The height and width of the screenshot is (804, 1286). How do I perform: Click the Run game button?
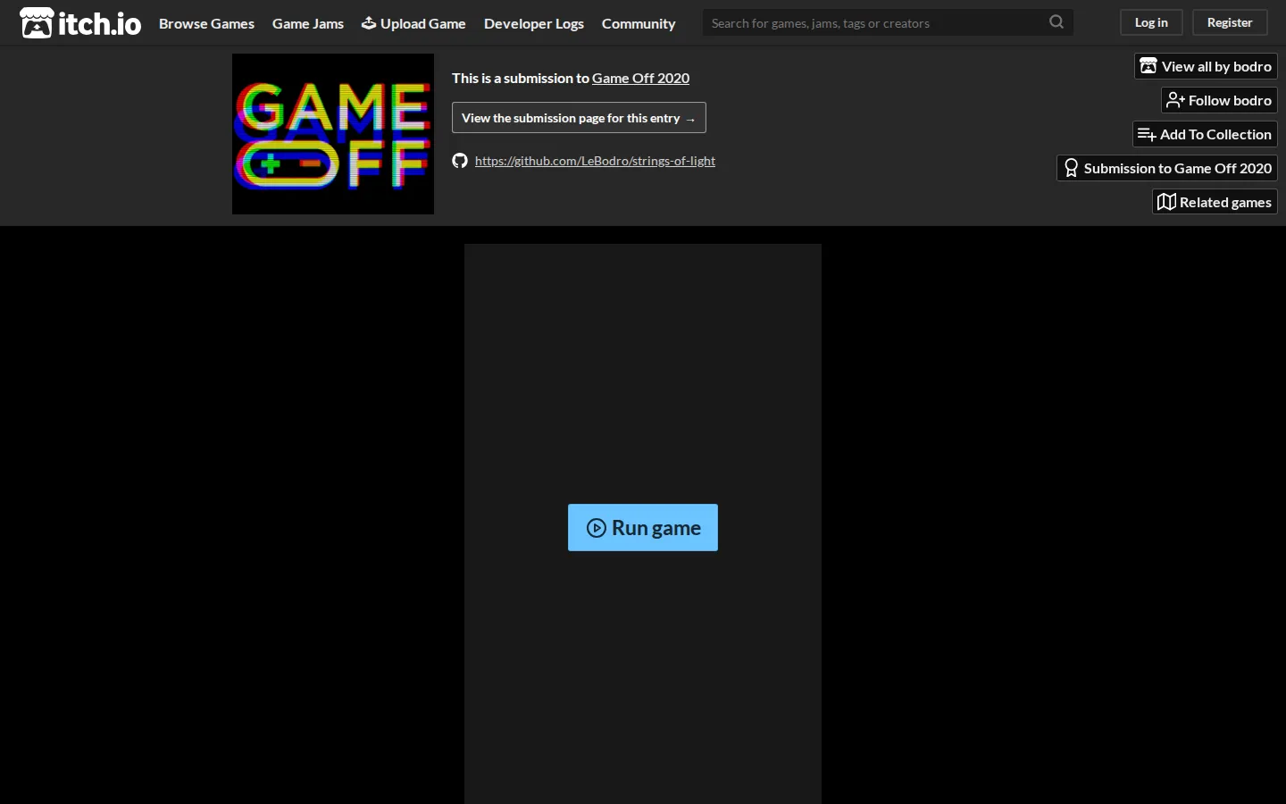pyautogui.click(x=643, y=528)
